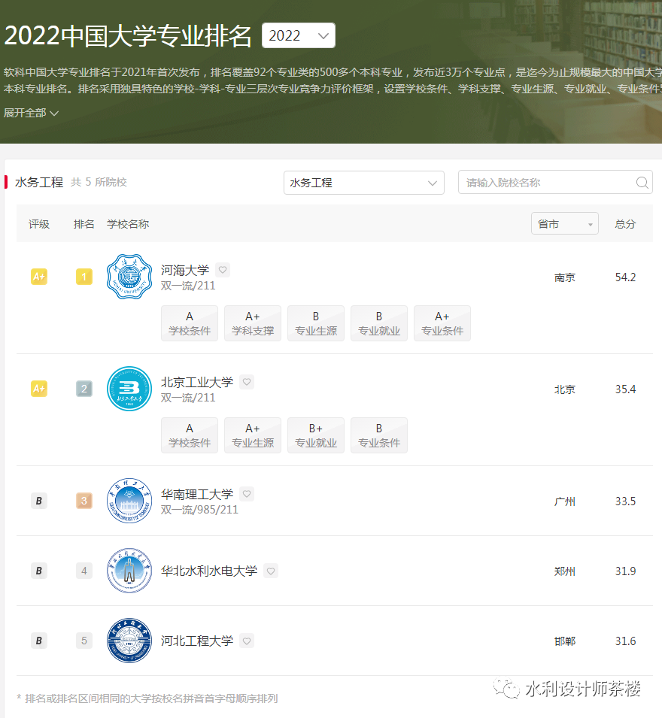662x718 pixels.
Task: Click the city label 南京
Action: [x=564, y=277]
